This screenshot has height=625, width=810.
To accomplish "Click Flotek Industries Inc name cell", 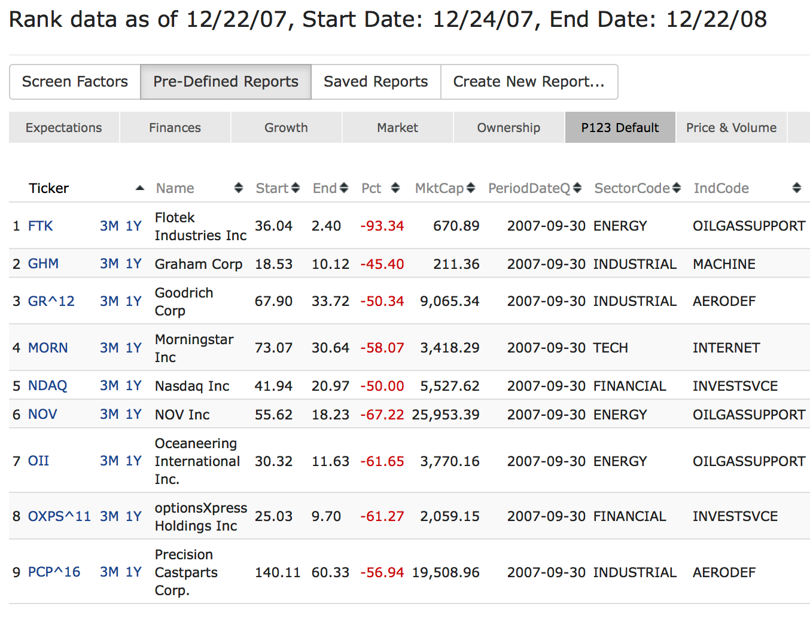I will point(201,226).
